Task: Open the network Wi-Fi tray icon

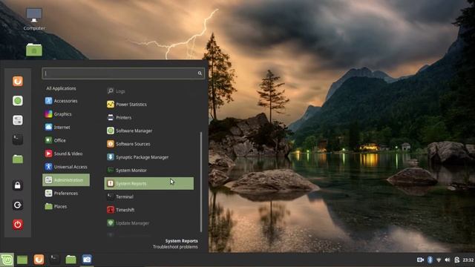Action: pyautogui.click(x=439, y=260)
